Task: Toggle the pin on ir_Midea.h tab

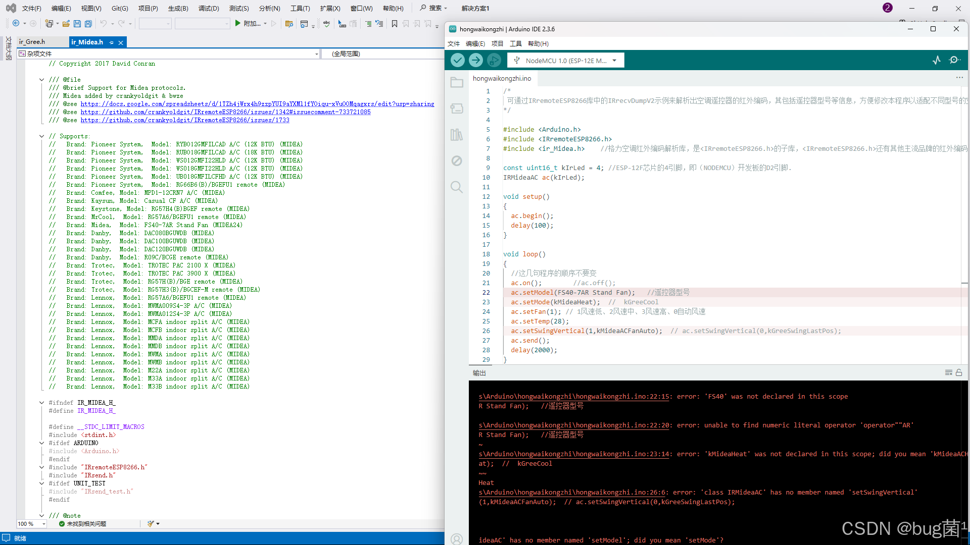Action: pyautogui.click(x=111, y=42)
